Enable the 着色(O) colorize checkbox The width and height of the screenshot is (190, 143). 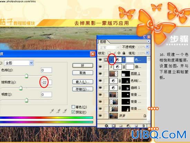(x=73, y=107)
